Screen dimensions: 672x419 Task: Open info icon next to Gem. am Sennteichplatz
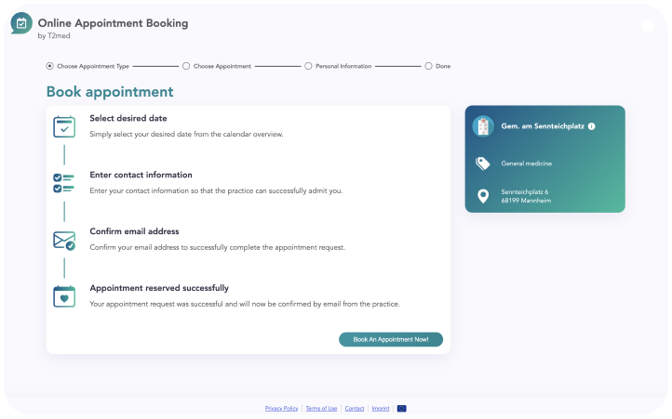[591, 126]
